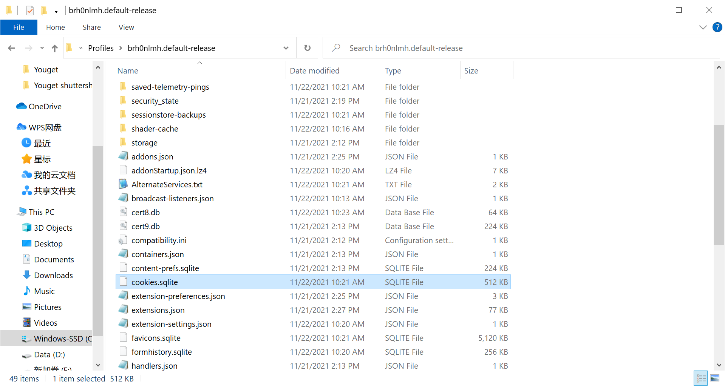The image size is (725, 386).
Task: Open Youget folder in navigation pane
Action: tap(46, 70)
